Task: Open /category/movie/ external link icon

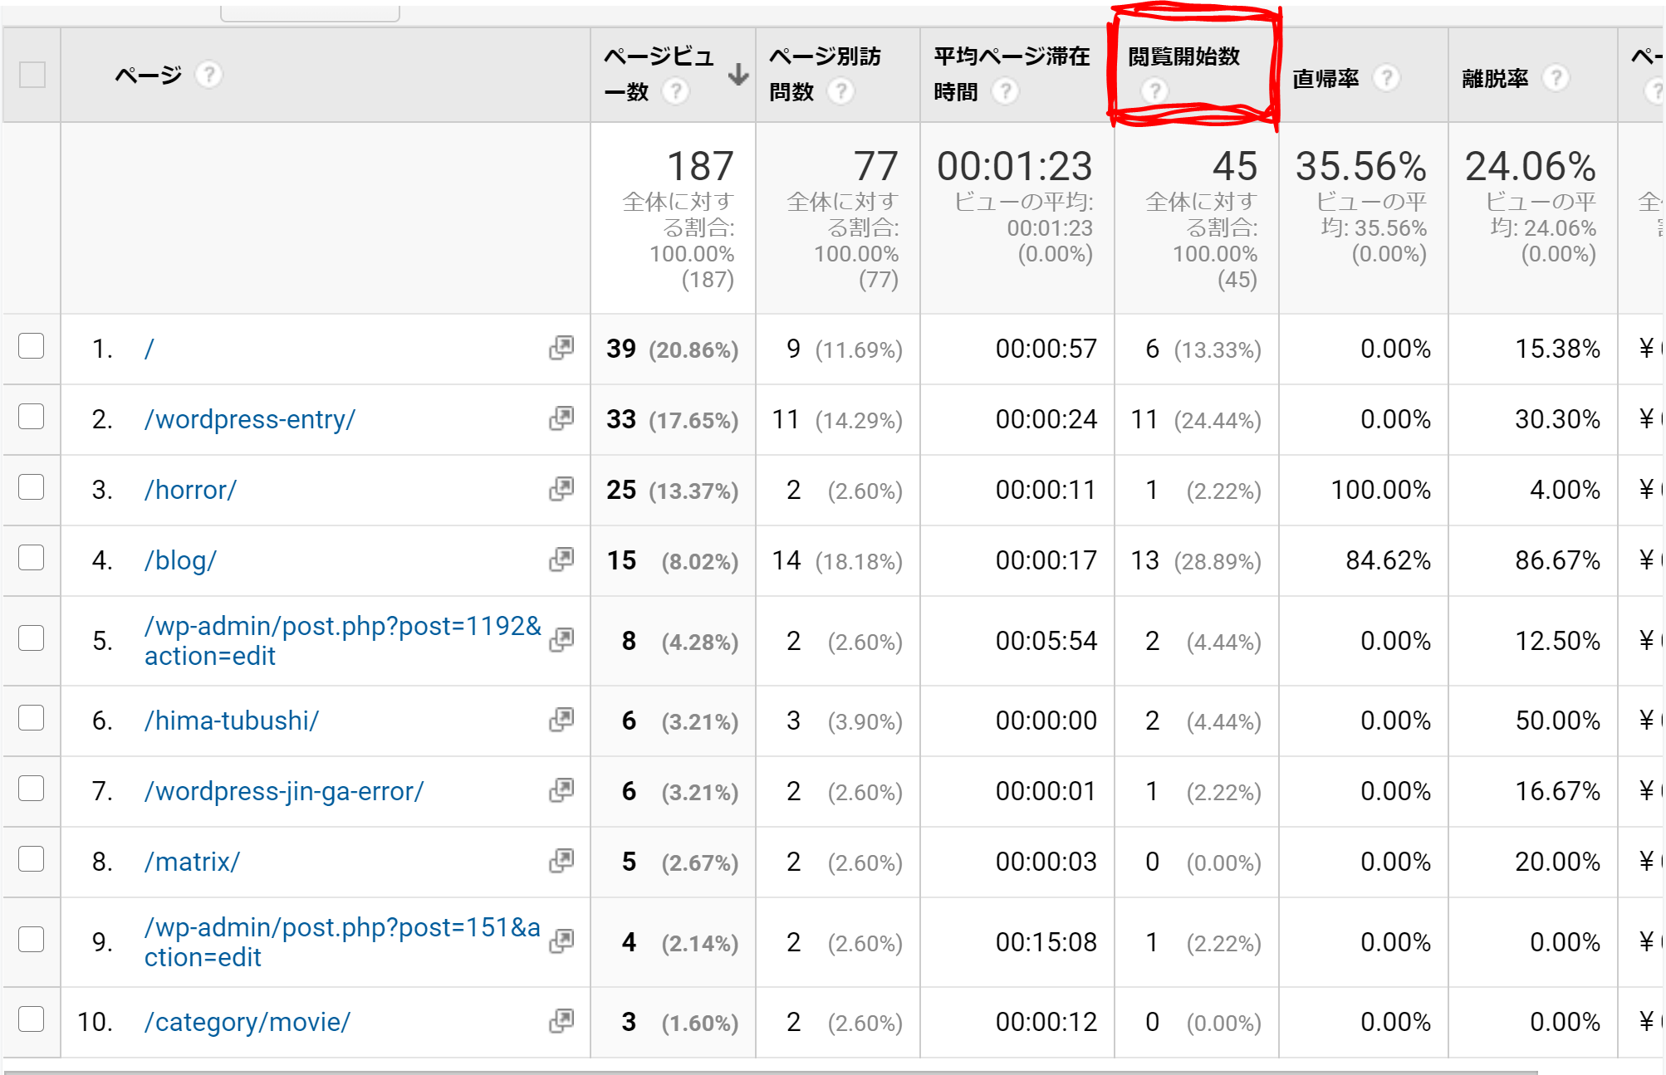Action: pos(561,1021)
